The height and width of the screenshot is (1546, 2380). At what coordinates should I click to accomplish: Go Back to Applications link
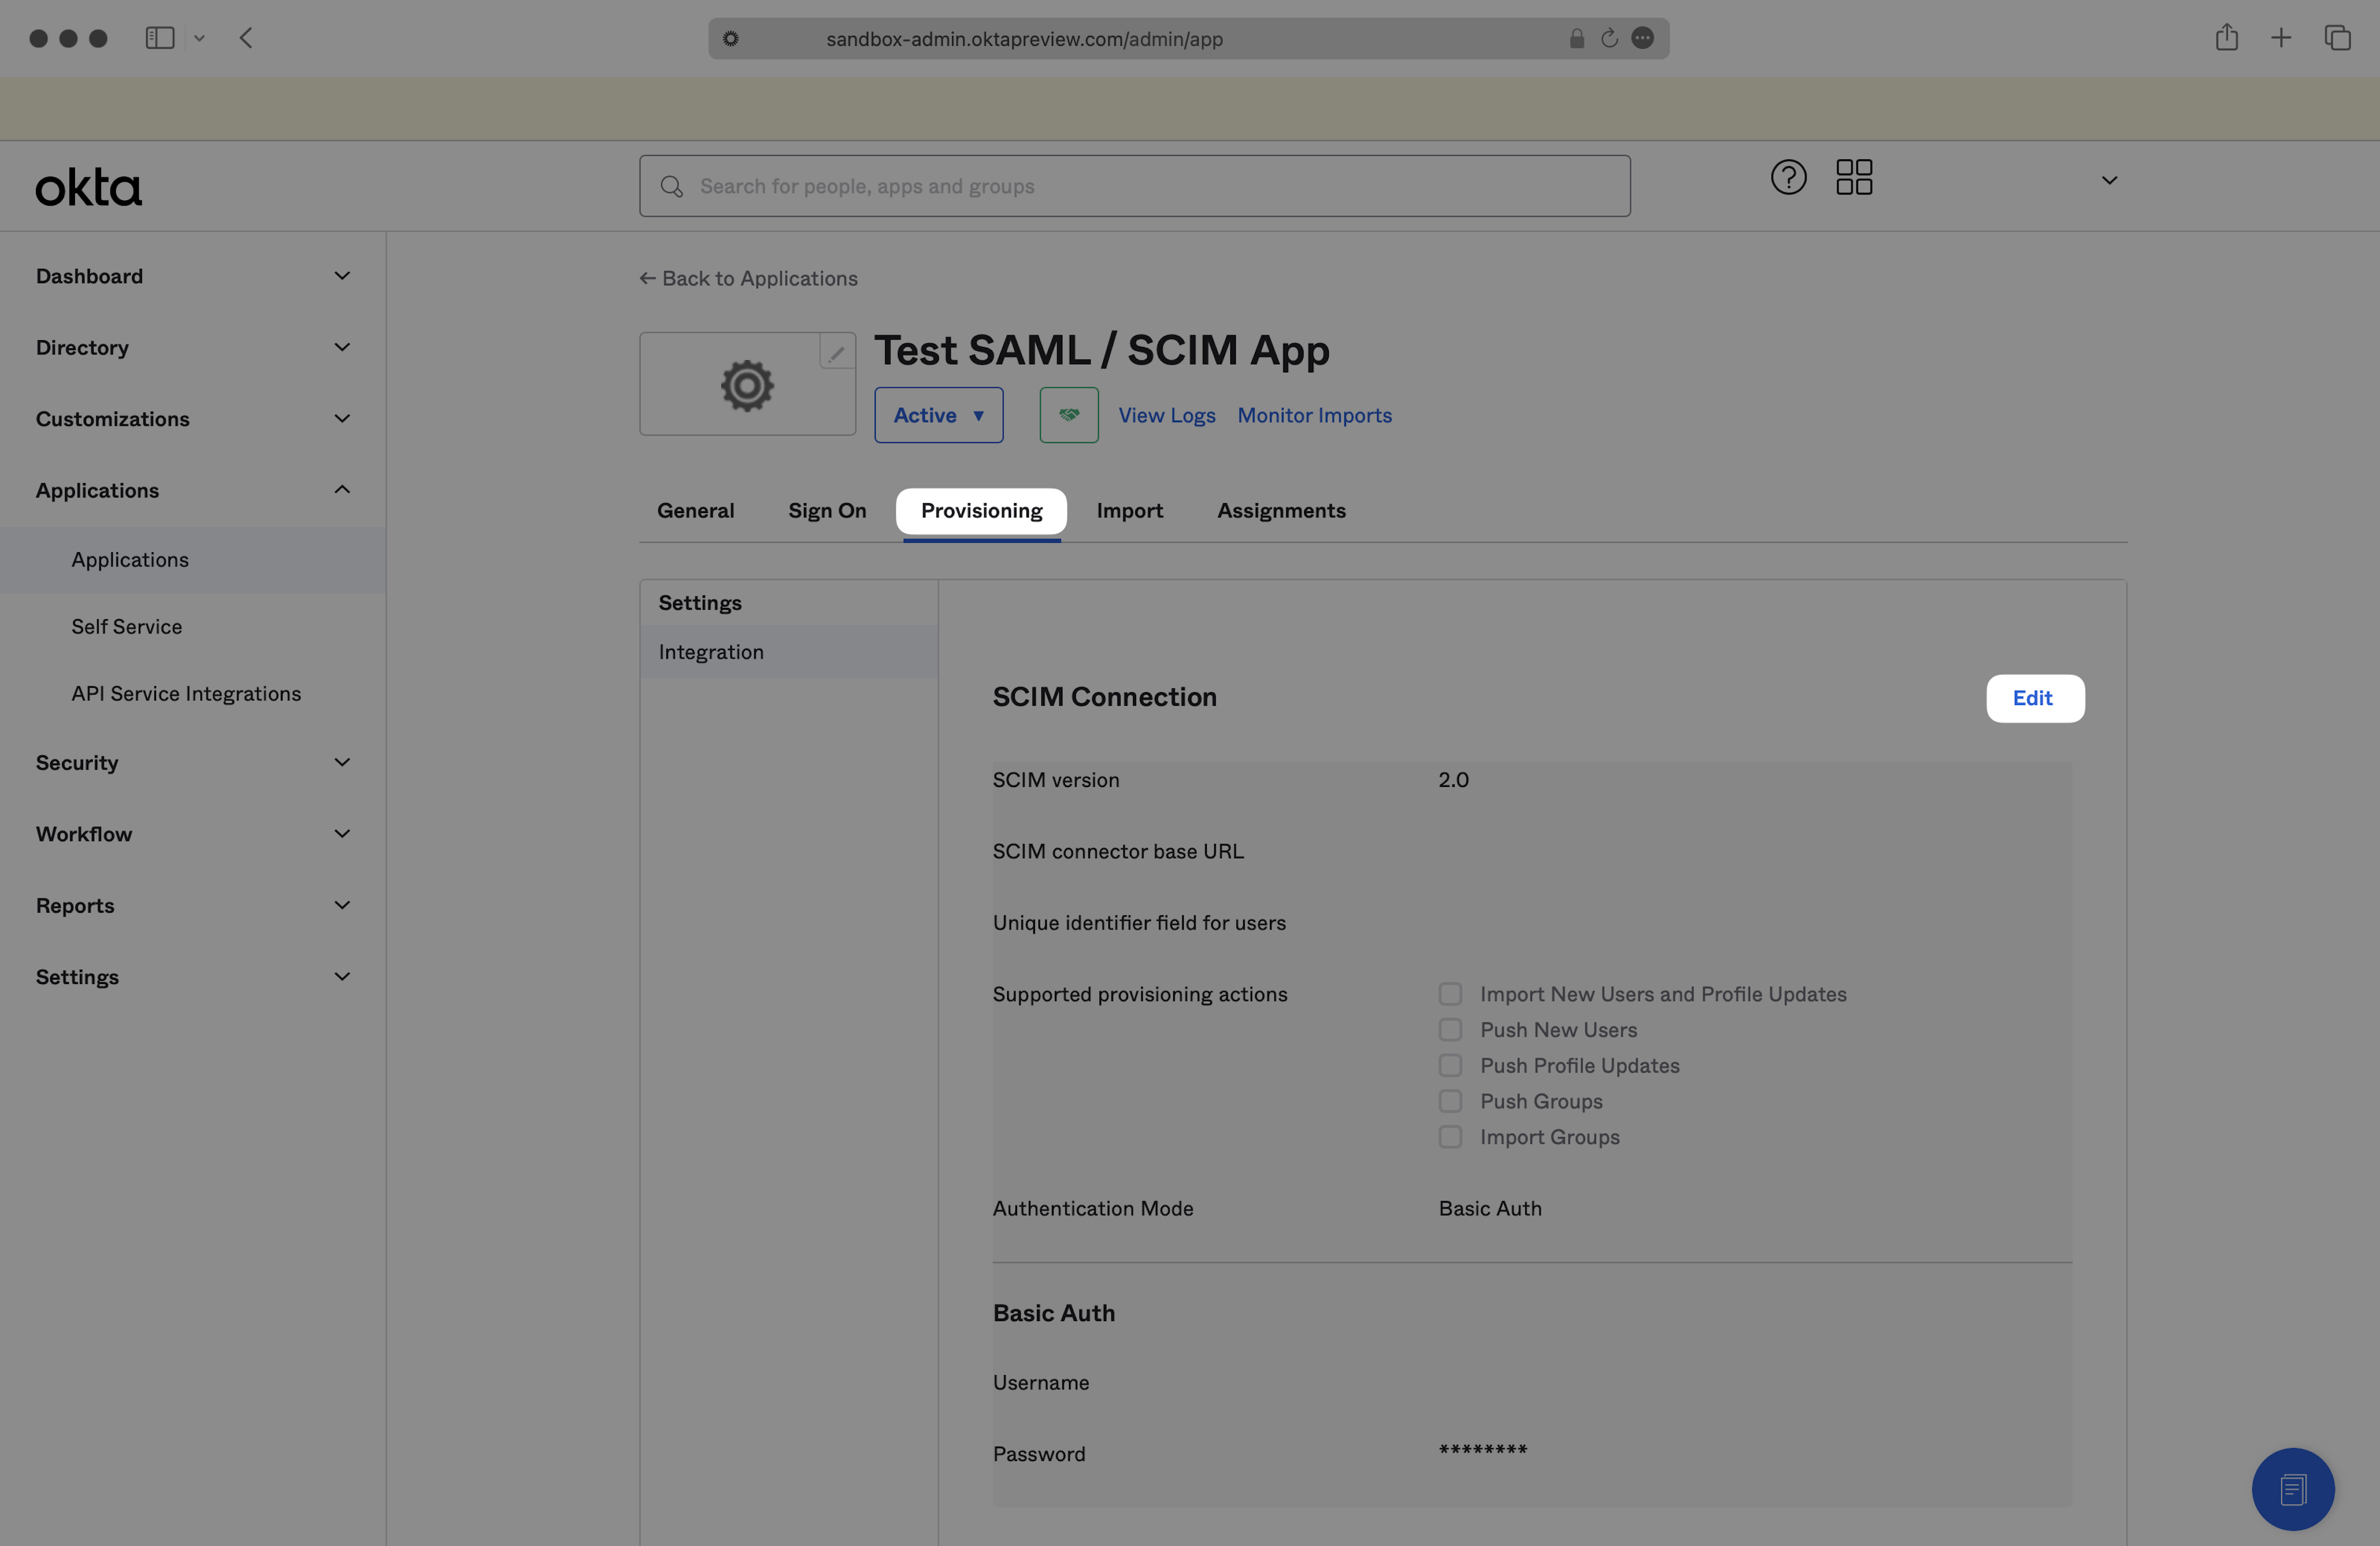[x=749, y=279]
